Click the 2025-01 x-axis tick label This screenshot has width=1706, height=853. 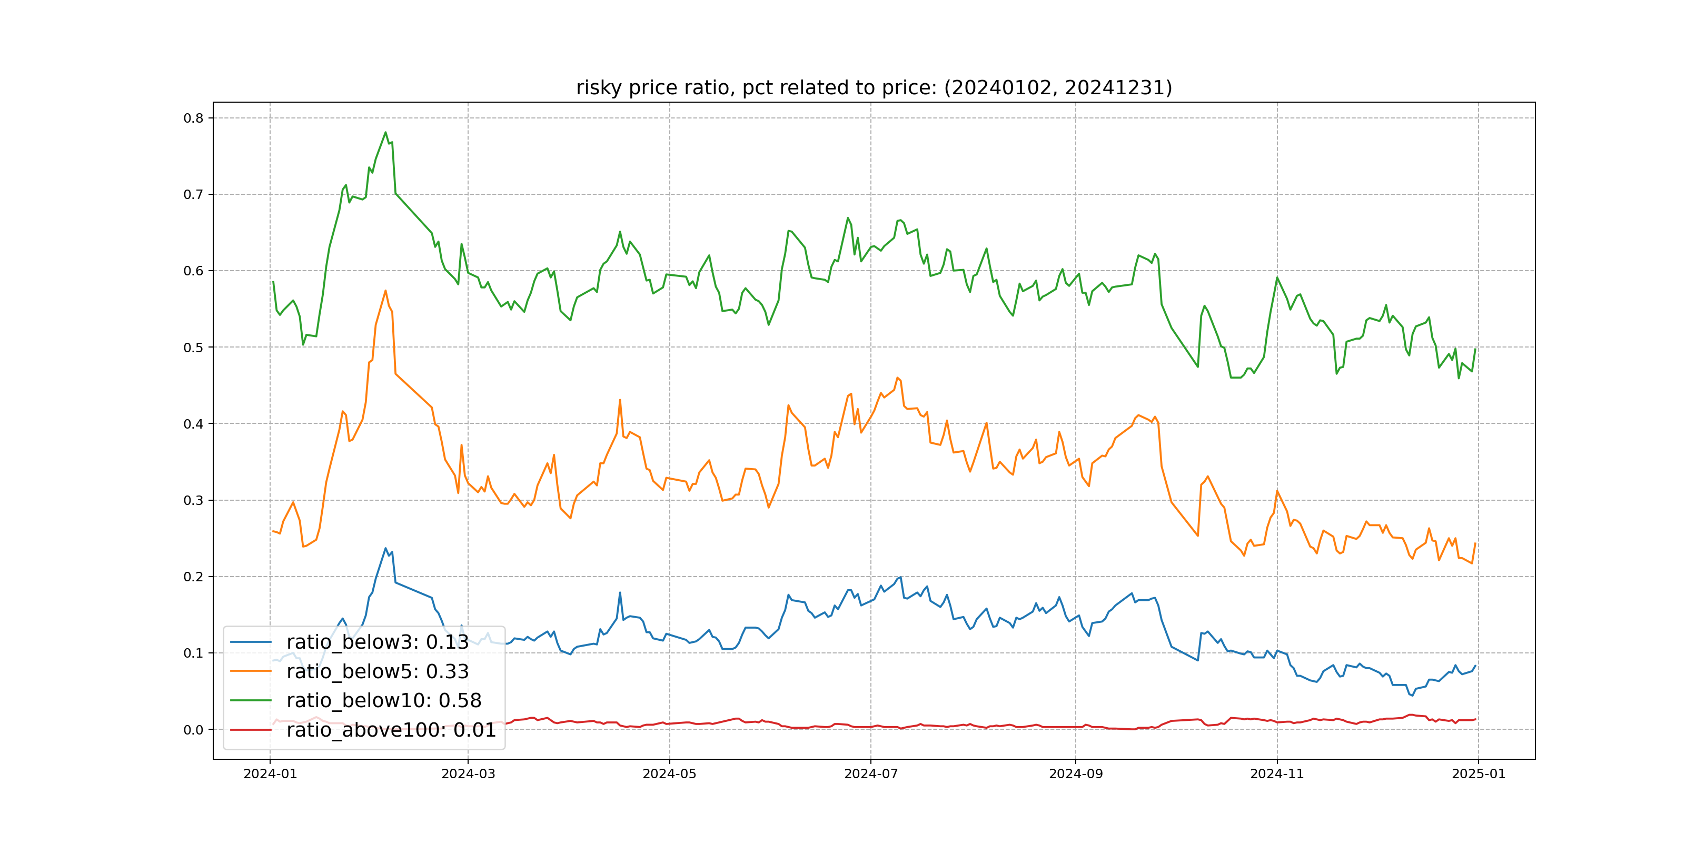1478,774
